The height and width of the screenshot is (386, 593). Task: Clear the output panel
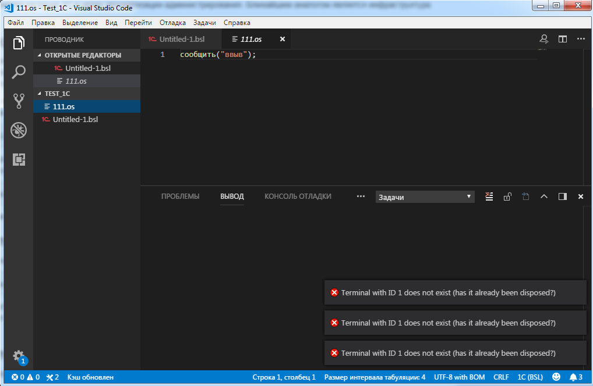pos(489,196)
